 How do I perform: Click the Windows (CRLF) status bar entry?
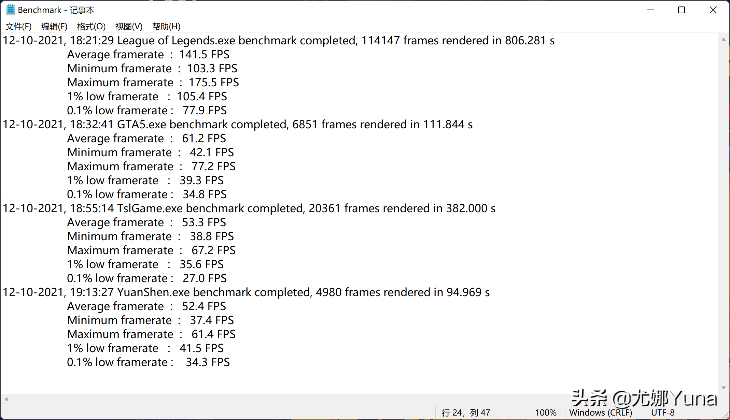[x=601, y=413]
